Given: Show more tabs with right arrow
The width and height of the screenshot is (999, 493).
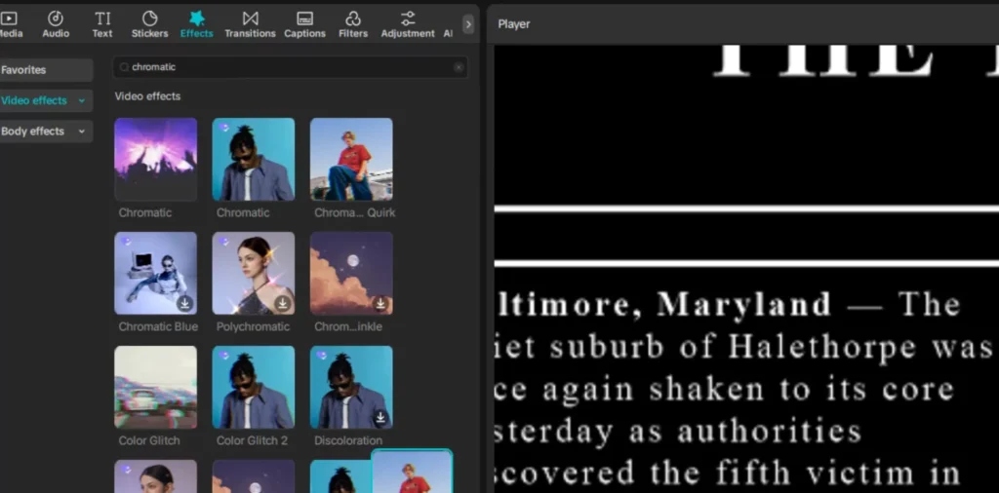Looking at the screenshot, I should [x=468, y=24].
